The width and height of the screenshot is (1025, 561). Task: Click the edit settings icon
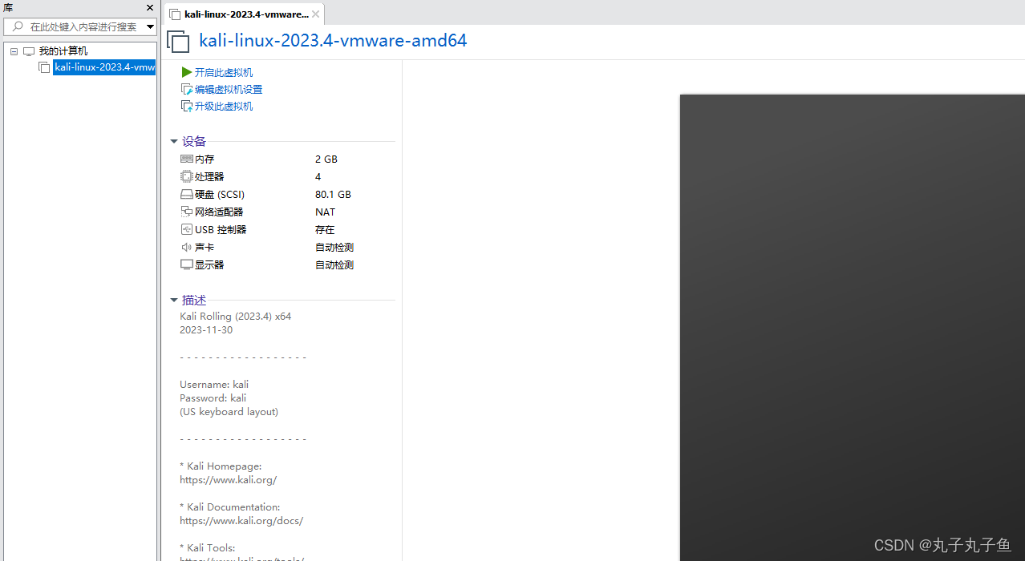(187, 90)
